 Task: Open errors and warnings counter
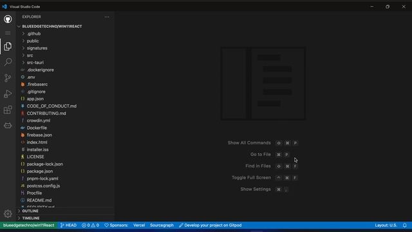pos(90,226)
